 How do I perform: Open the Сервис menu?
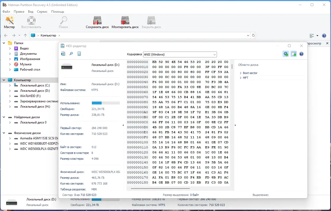tap(42, 12)
